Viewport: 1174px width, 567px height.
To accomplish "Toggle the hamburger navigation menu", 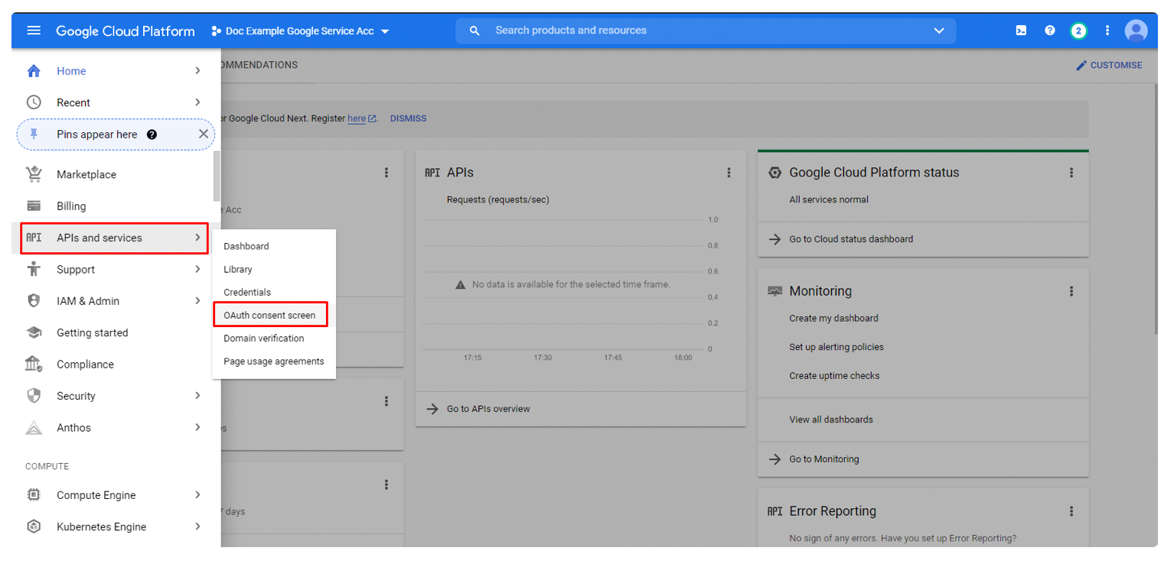I will point(34,31).
